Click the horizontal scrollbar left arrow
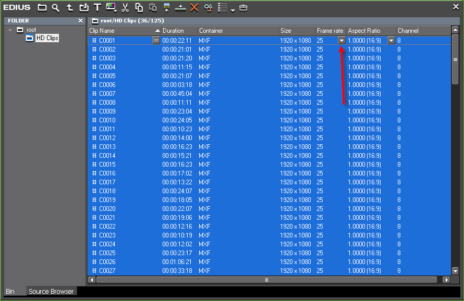 92,280
